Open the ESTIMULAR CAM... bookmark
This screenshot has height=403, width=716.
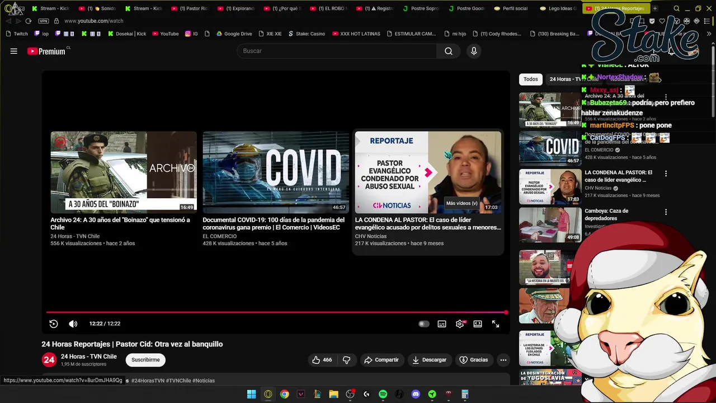click(411, 34)
